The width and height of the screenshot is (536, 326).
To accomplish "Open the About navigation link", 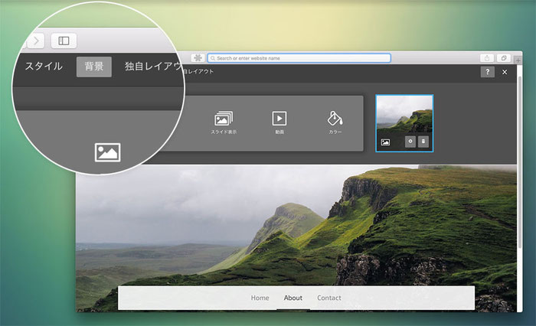I will (293, 298).
